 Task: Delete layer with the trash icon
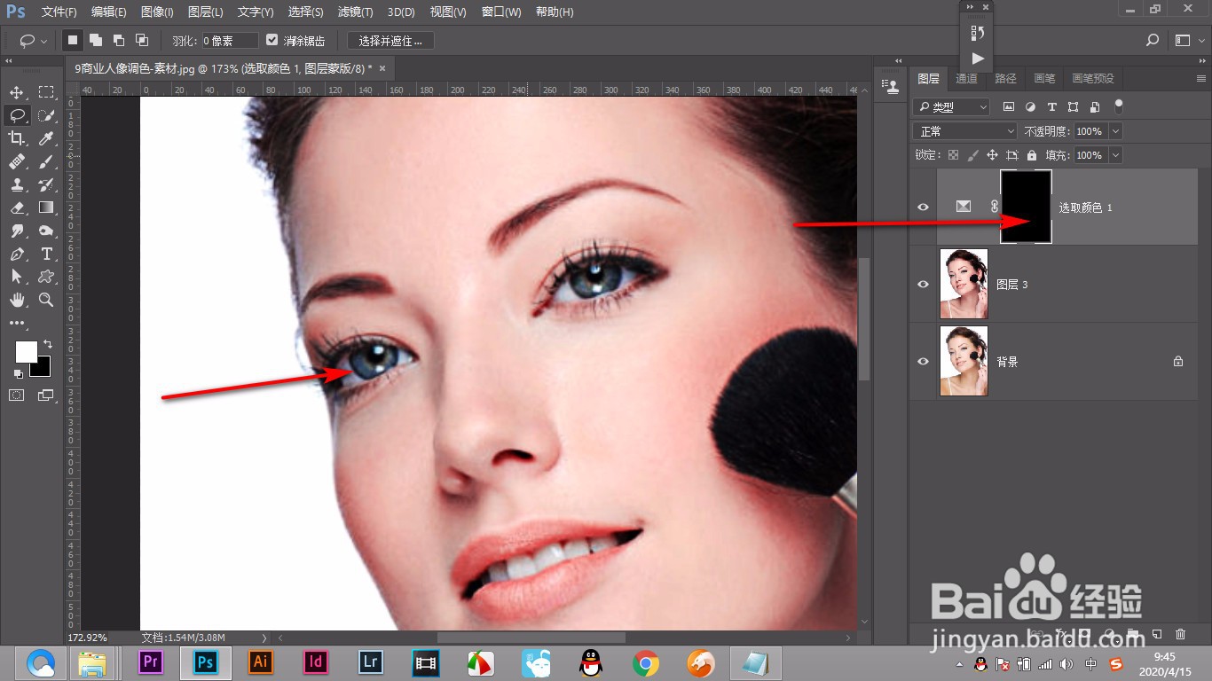[1180, 634]
